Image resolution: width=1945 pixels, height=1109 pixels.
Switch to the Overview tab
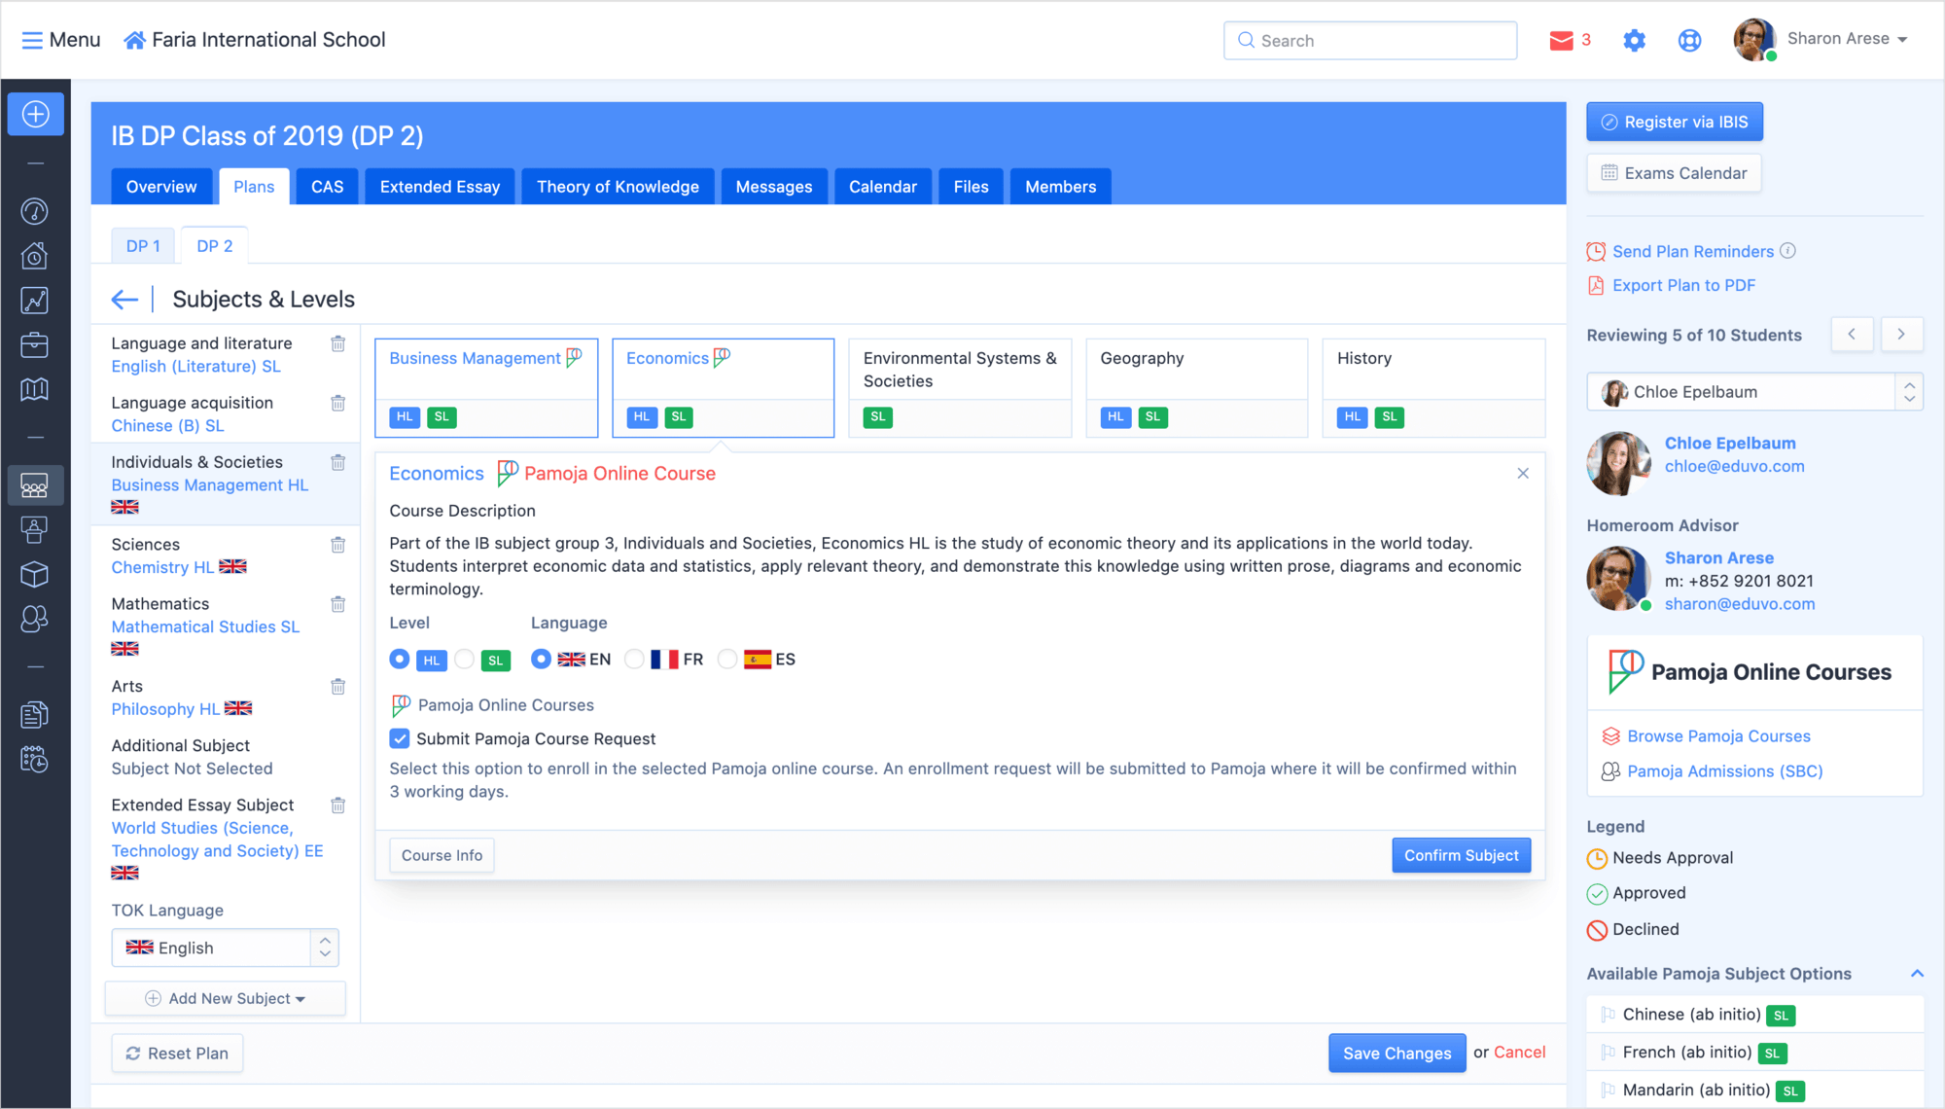pos(161,187)
